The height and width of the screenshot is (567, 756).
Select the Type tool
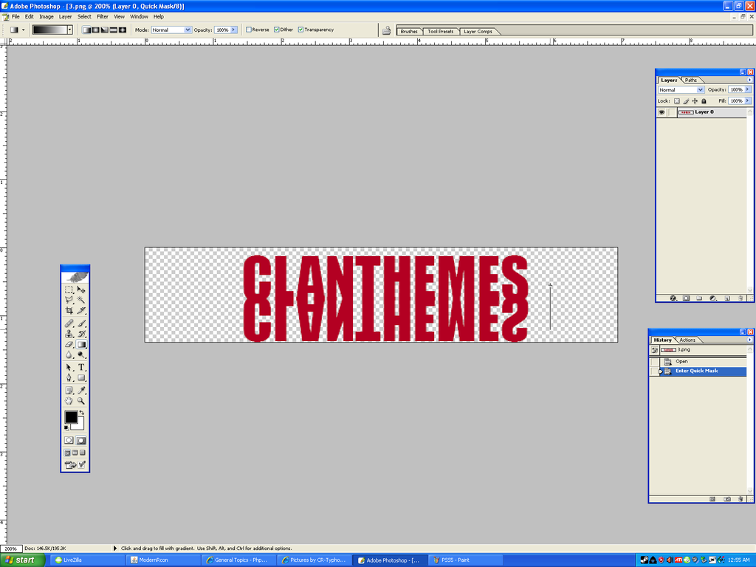point(81,368)
